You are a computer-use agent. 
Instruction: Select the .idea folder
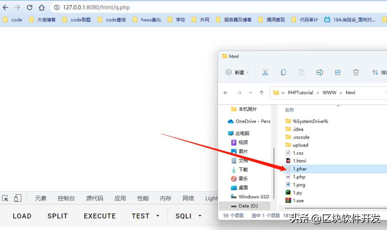294,129
